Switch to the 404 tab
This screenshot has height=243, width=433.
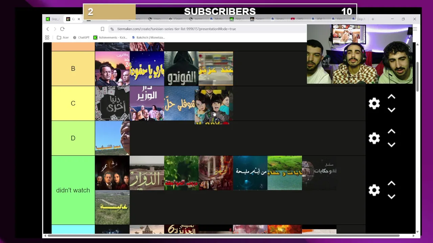[x=318, y=19]
